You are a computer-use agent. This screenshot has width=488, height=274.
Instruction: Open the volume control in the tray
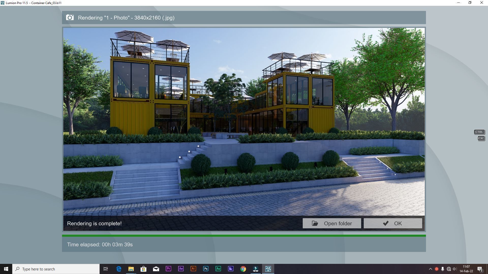click(455, 269)
